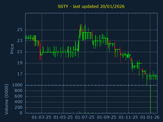Click the price tick label 21
Image resolution: width=163 pixels, height=122 pixels.
click(x=20, y=52)
